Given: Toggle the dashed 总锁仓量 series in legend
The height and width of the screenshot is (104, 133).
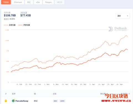Looking at the screenshot, I should tap(10, 25).
